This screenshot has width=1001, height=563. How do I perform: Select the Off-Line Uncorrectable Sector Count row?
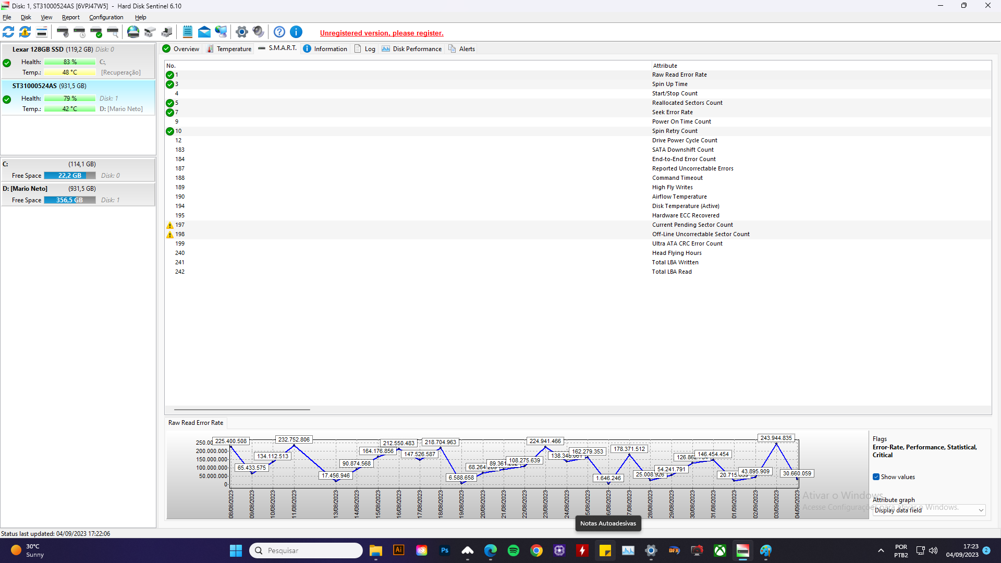point(578,235)
